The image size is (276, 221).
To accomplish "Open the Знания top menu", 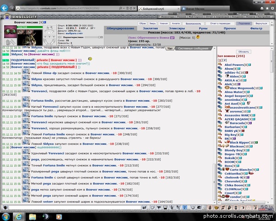I will pos(181,14).
